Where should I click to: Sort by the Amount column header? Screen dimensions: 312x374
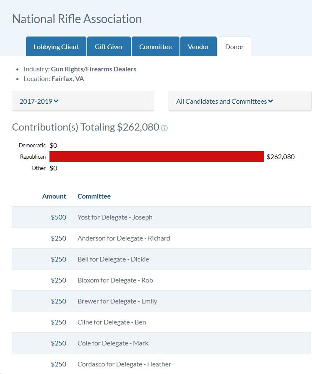click(54, 196)
